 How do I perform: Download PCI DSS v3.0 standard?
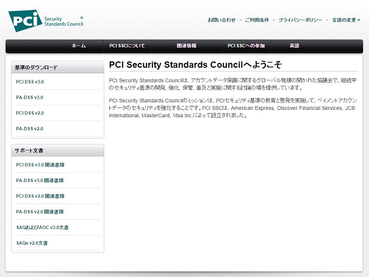point(30,82)
